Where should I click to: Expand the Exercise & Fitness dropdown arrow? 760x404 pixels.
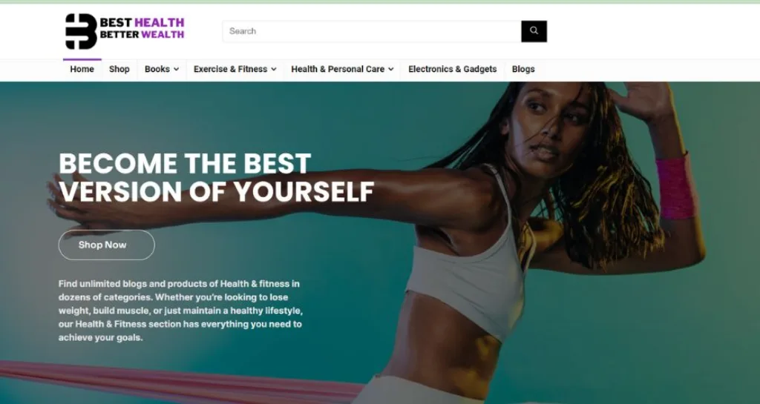tap(274, 69)
